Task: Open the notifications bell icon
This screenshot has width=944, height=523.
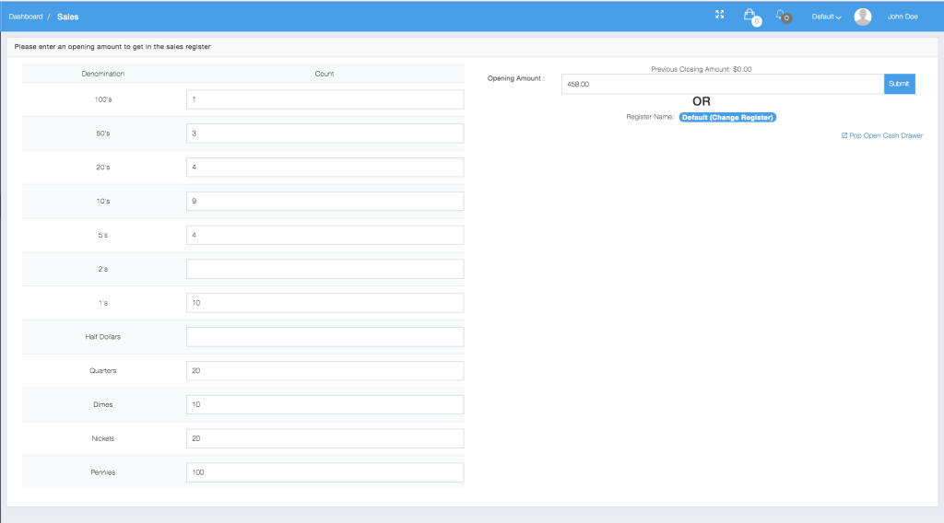Action: click(x=781, y=16)
